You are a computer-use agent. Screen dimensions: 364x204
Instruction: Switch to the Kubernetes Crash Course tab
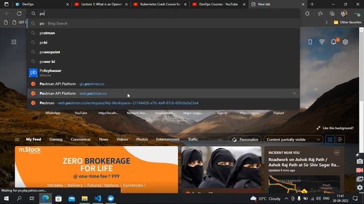tap(160, 4)
